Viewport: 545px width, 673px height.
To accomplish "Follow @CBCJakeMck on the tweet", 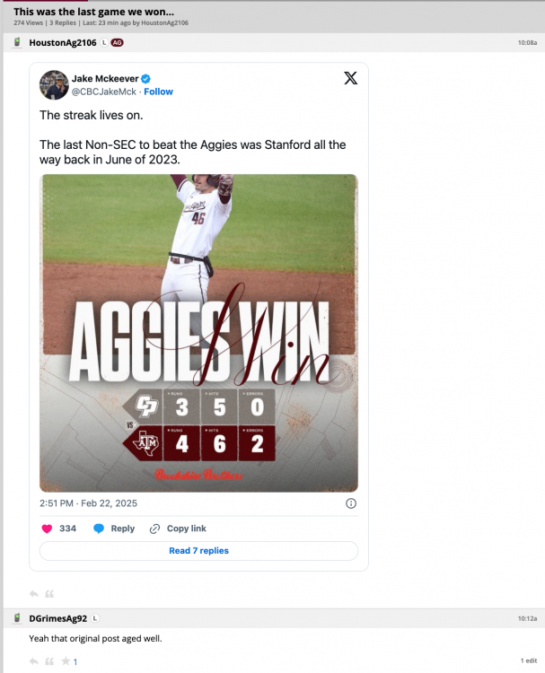I will point(158,92).
